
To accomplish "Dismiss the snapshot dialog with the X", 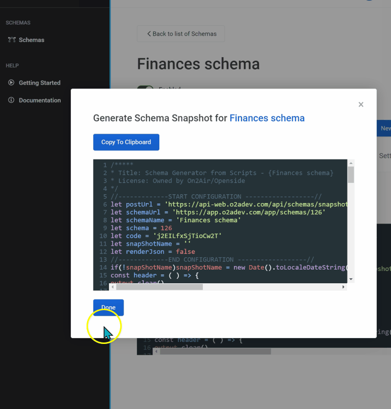I will pos(361,104).
